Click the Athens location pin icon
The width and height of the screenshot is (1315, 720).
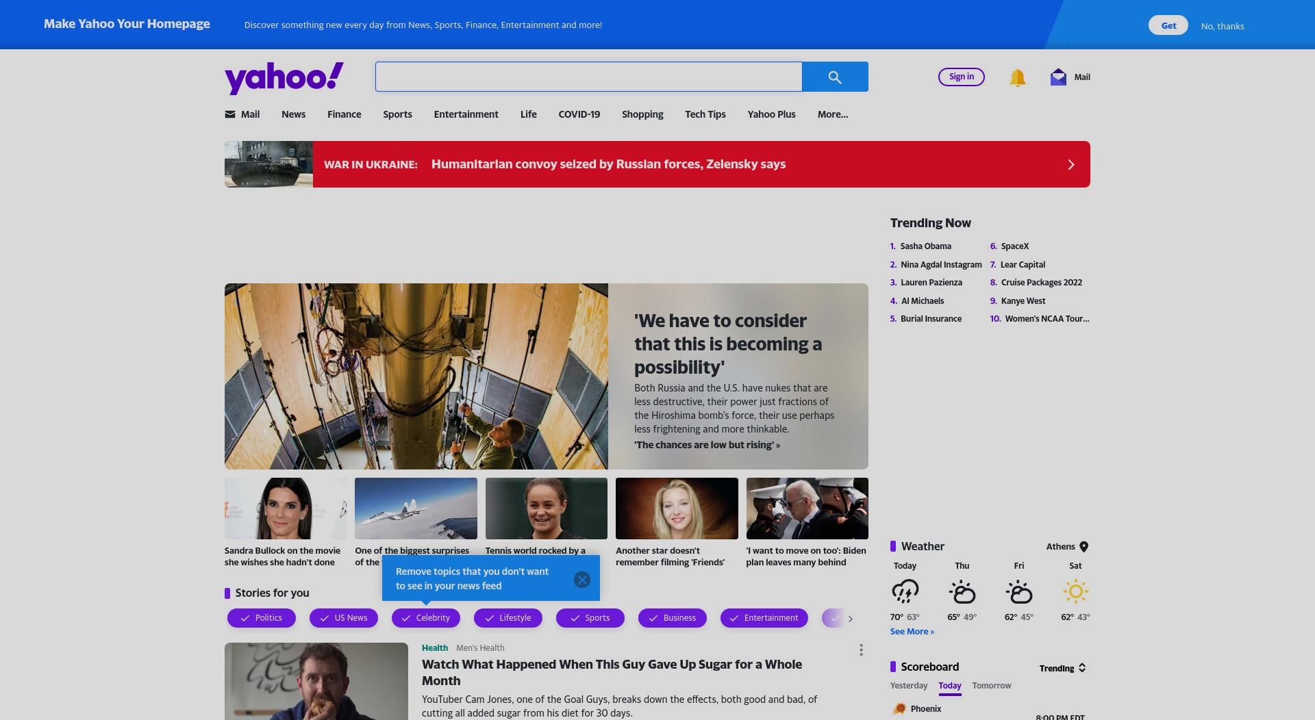pos(1084,547)
